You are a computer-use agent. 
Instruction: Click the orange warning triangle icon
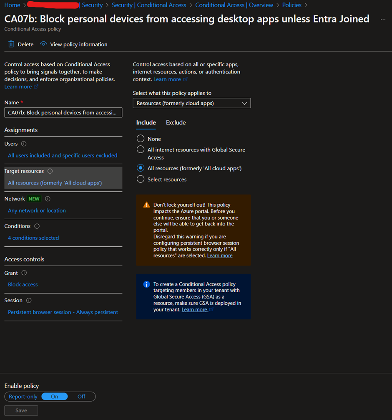[146, 205]
